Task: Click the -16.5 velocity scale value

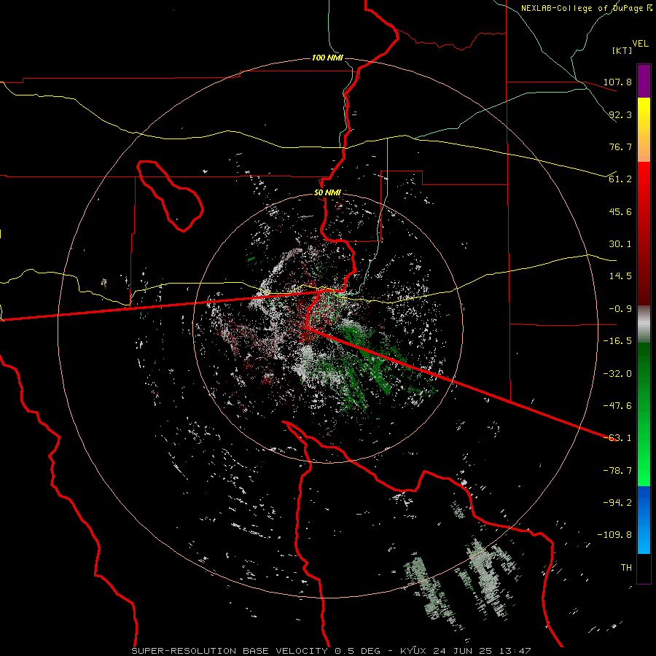Action: tap(617, 341)
